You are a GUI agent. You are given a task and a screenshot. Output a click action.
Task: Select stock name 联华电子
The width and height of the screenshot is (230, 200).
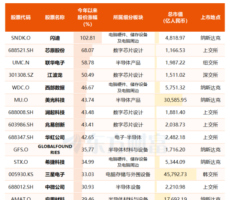(55, 63)
